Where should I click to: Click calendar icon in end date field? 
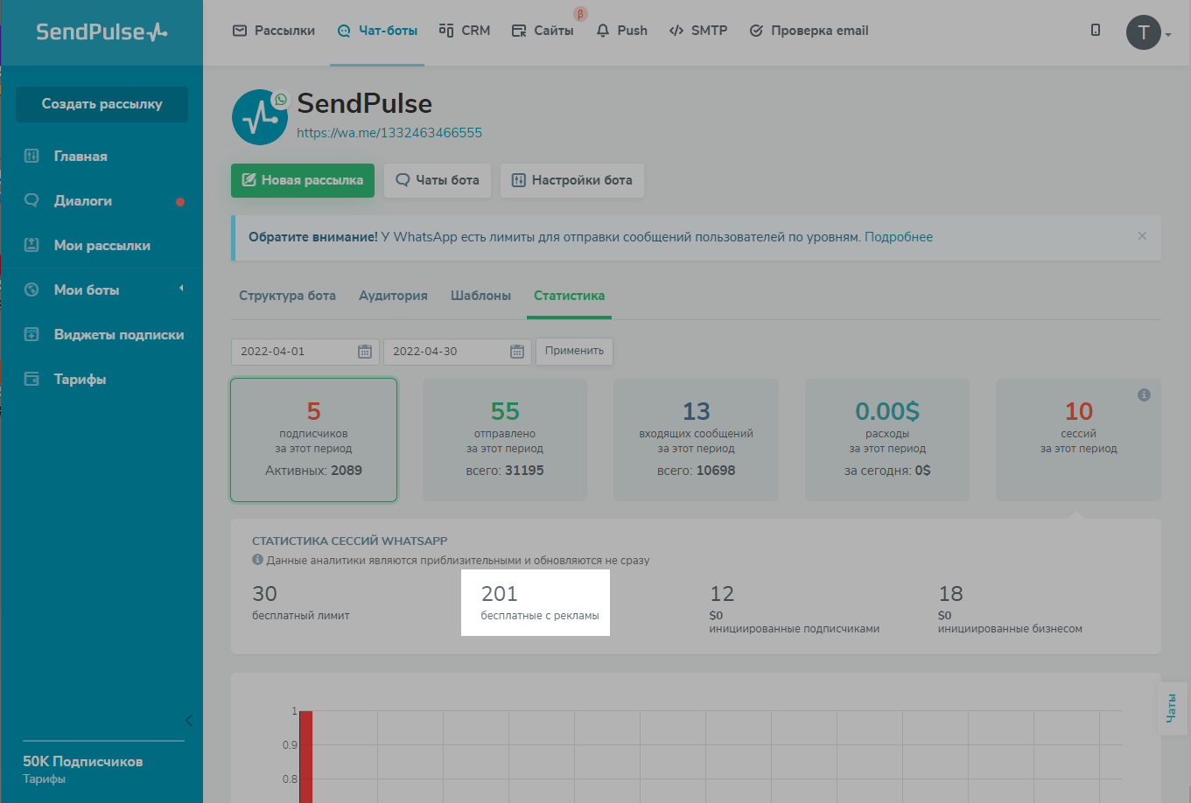click(517, 352)
